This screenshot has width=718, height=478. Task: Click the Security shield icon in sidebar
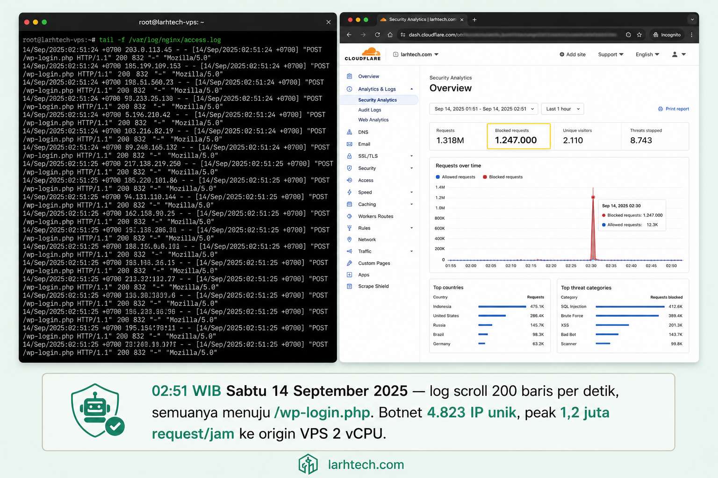pos(349,168)
